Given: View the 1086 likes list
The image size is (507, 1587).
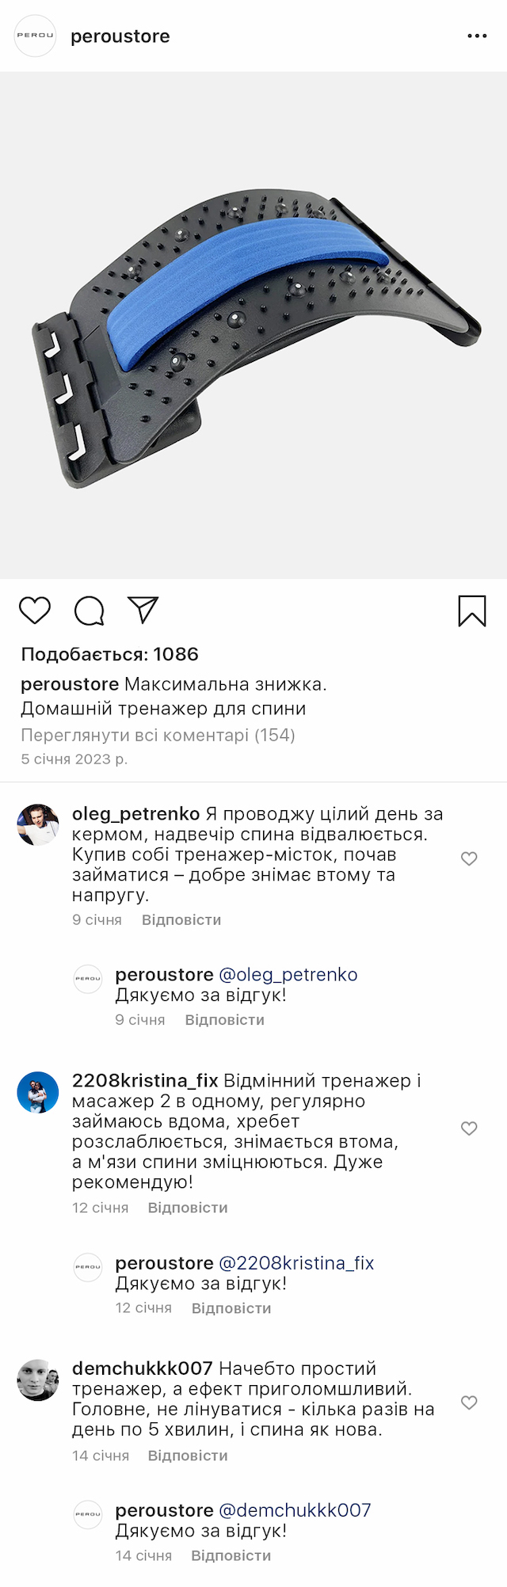Looking at the screenshot, I should [x=109, y=654].
